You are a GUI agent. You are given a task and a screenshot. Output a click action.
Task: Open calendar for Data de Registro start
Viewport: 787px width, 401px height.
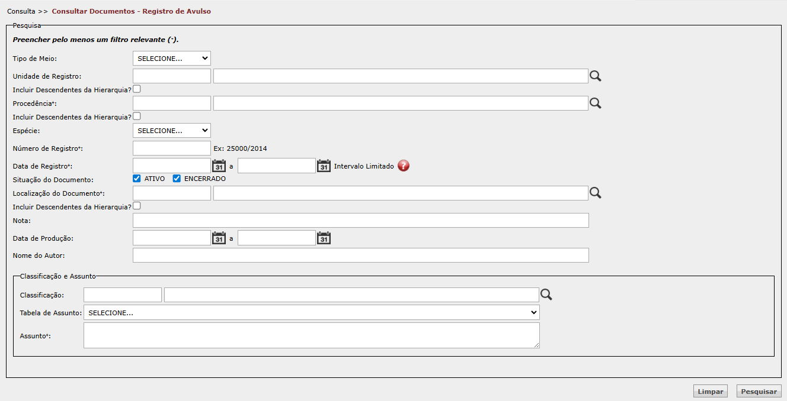point(219,166)
